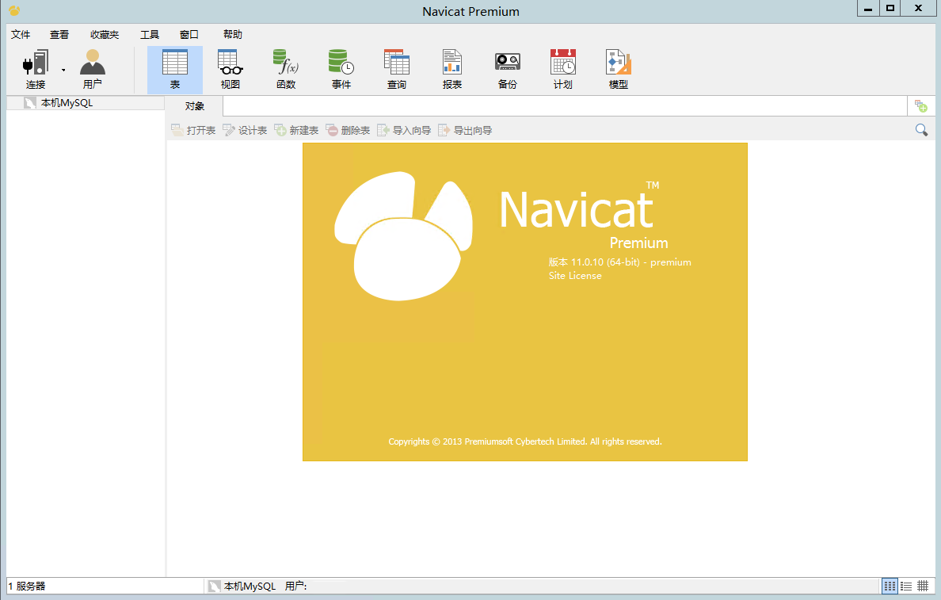Image resolution: width=941 pixels, height=600 pixels.
Task: Click 导入向导 button
Action: [x=404, y=130]
